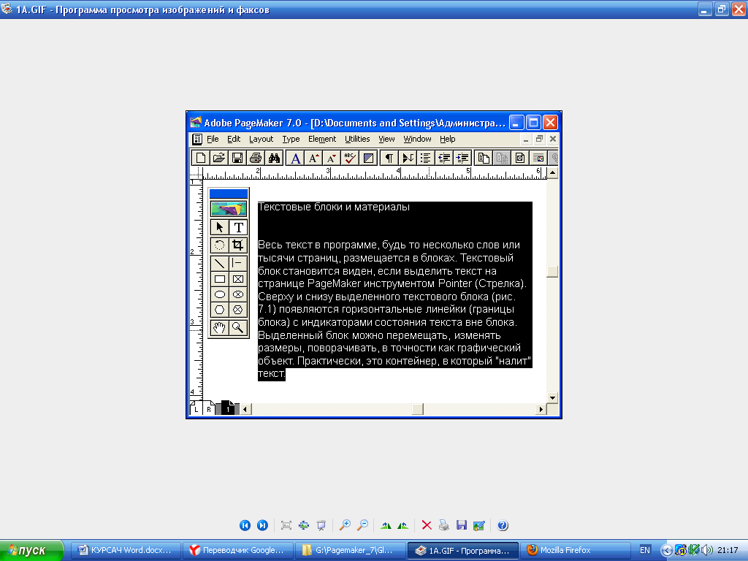The width and height of the screenshot is (748, 561).
Task: Click the Increase indent icon
Action: click(x=462, y=158)
